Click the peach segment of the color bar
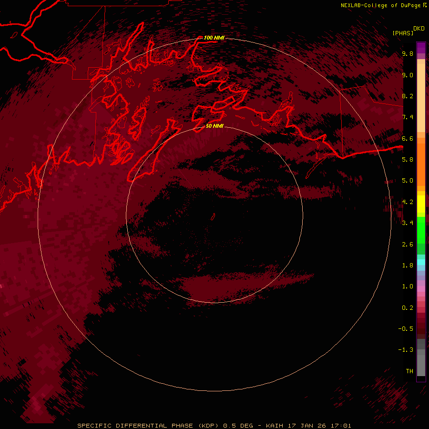 point(421,98)
